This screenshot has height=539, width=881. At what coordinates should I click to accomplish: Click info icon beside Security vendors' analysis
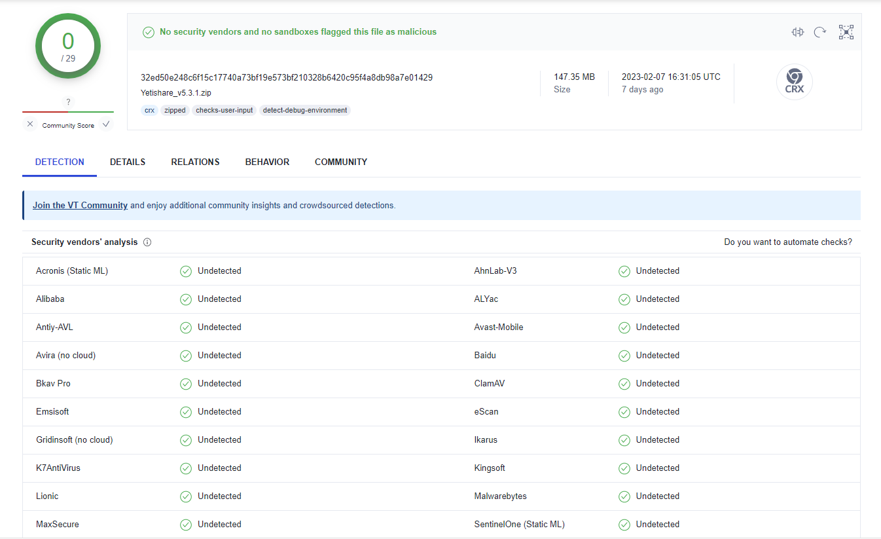pyautogui.click(x=147, y=242)
